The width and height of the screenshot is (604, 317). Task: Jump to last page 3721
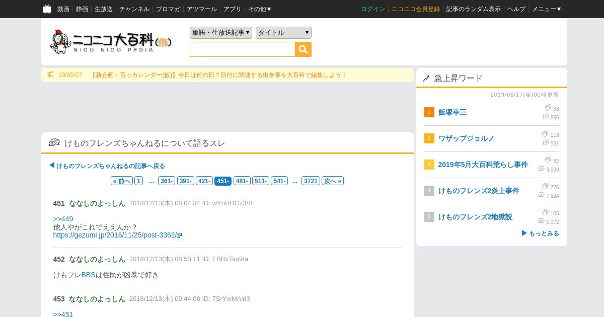coord(311,181)
